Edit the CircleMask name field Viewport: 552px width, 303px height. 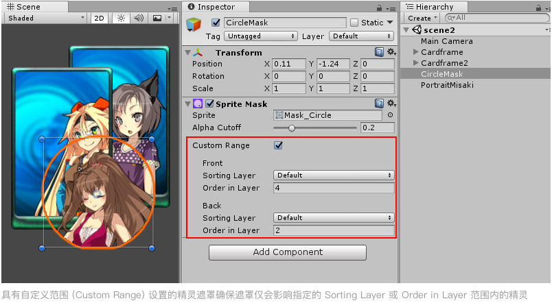[285, 23]
